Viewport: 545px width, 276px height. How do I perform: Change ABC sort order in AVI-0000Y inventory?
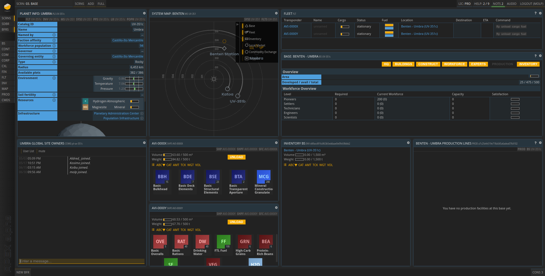(x=161, y=230)
